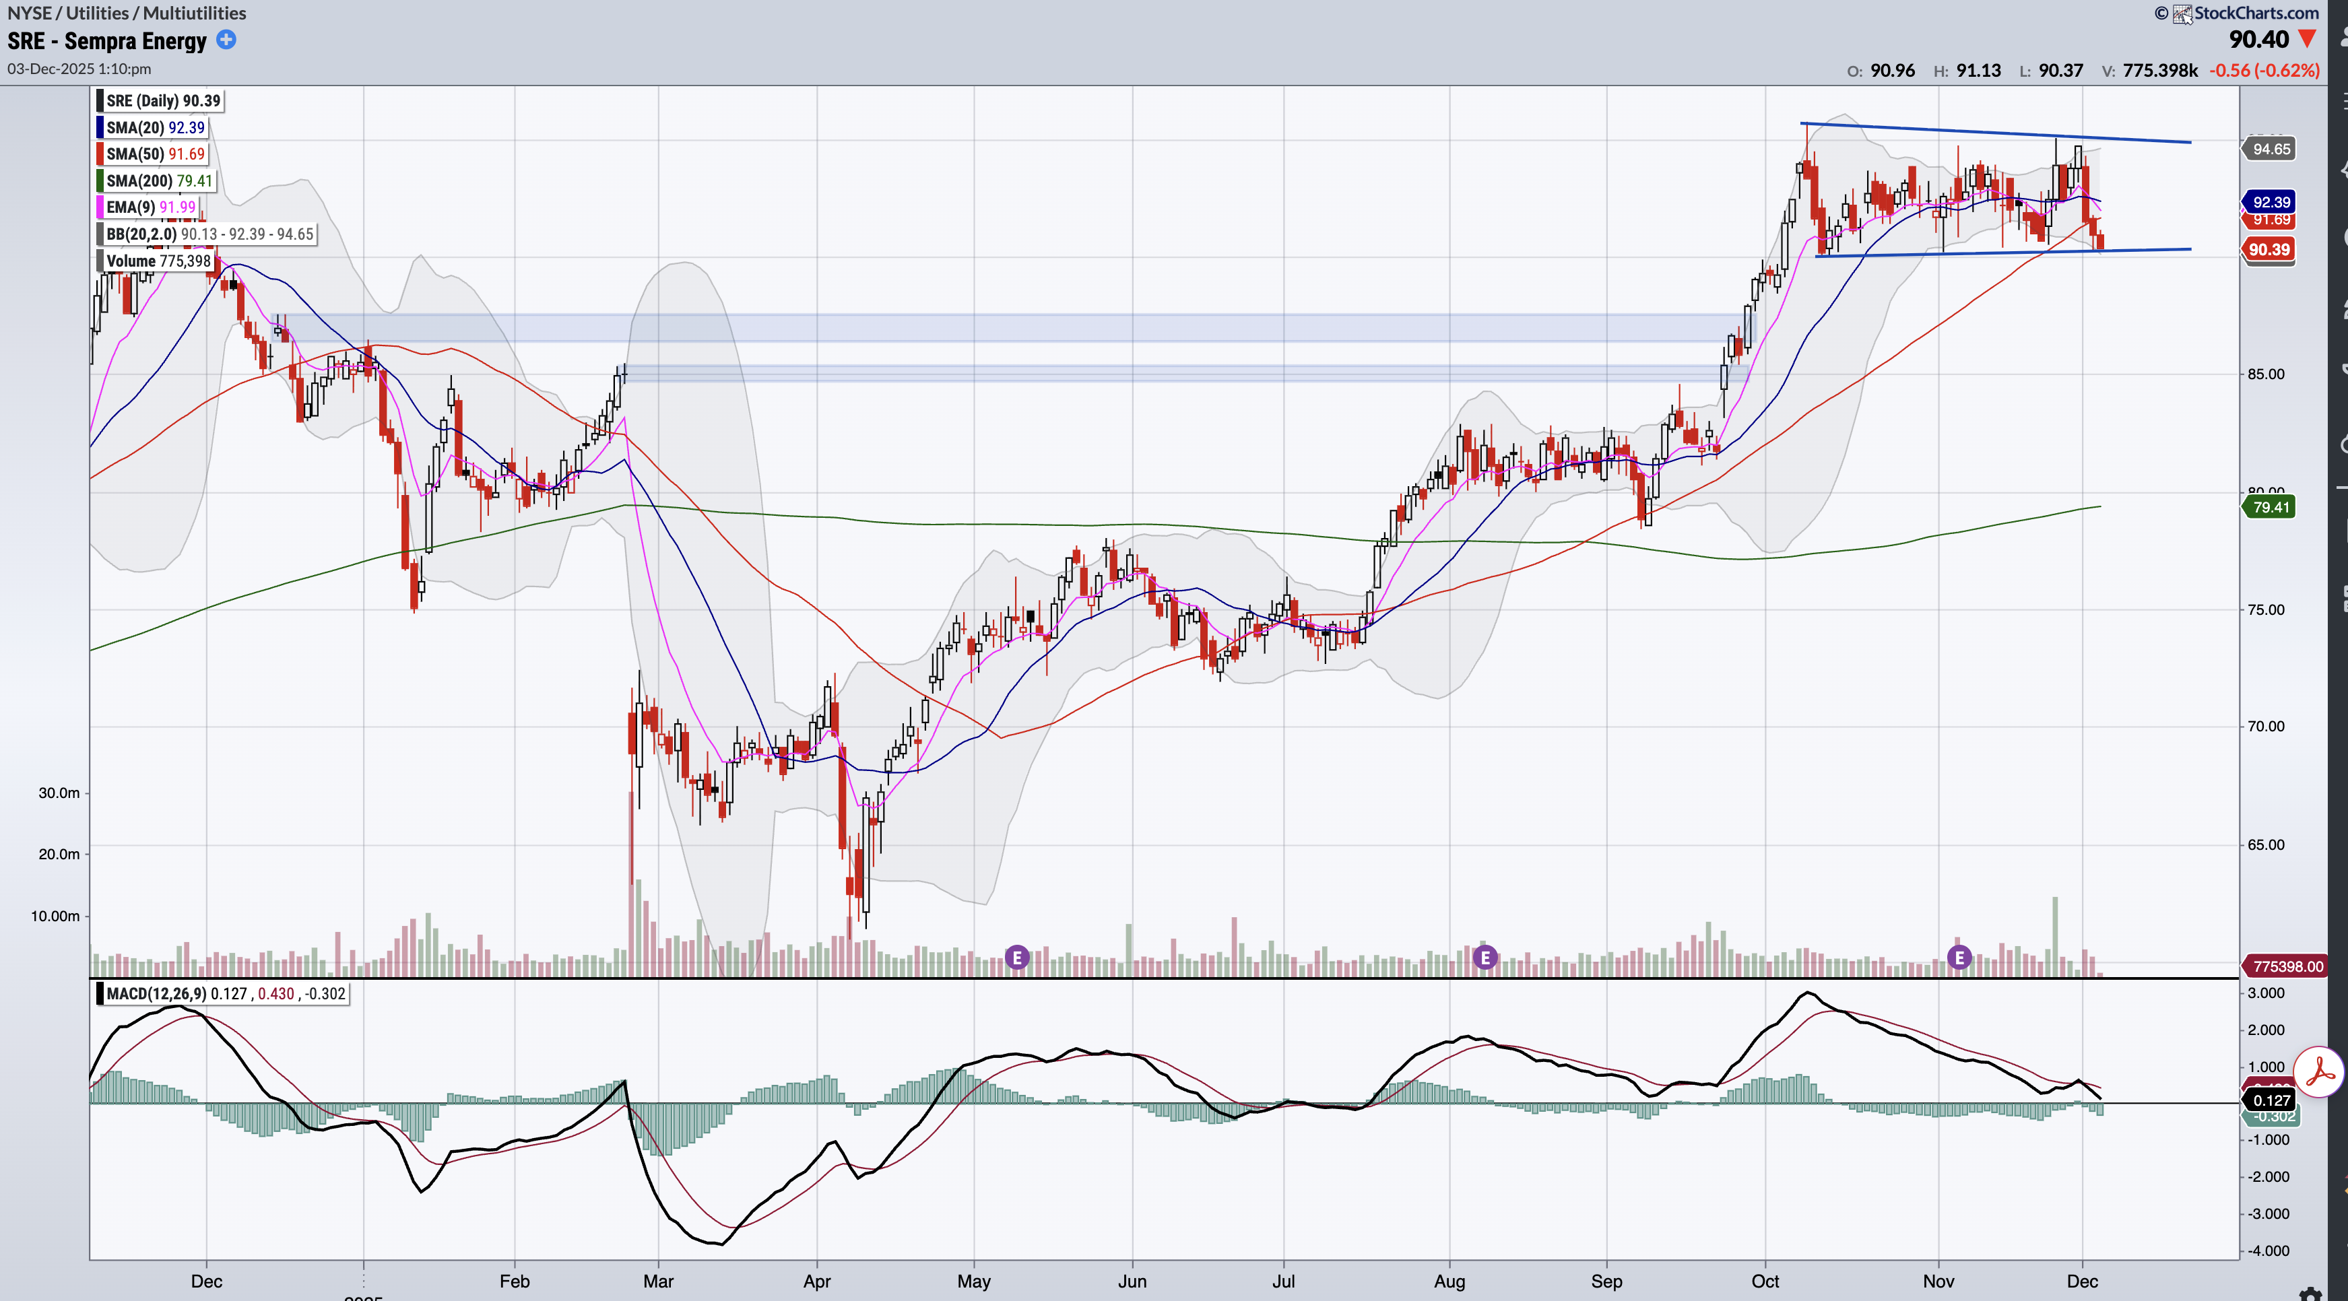Click the Utilities breadcrumb in header
The width and height of the screenshot is (2348, 1301).
pos(98,13)
